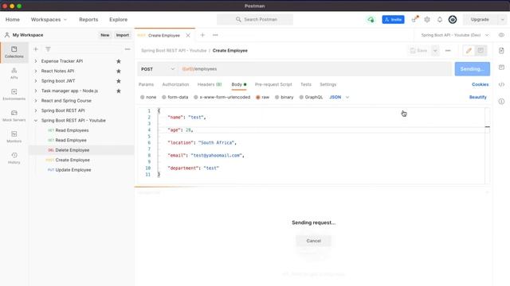Select the x-www-form-urlencoded body type
The height and width of the screenshot is (286, 510).
coord(222,97)
